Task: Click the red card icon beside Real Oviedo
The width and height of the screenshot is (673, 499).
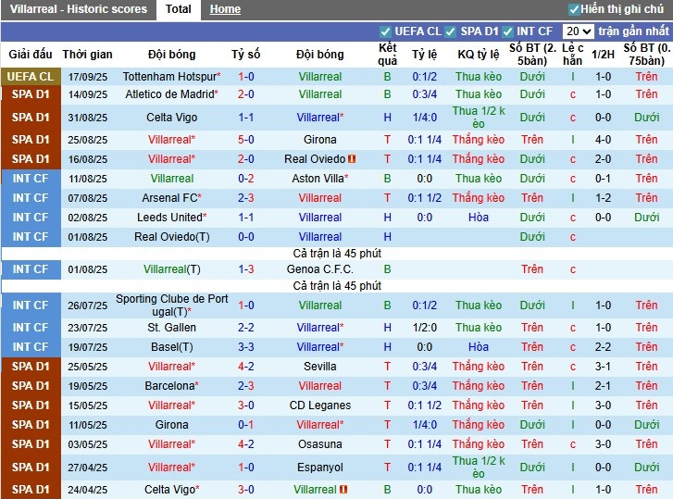Action: click(353, 159)
